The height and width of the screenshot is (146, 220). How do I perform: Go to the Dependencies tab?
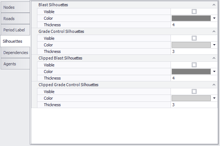coord(15,53)
